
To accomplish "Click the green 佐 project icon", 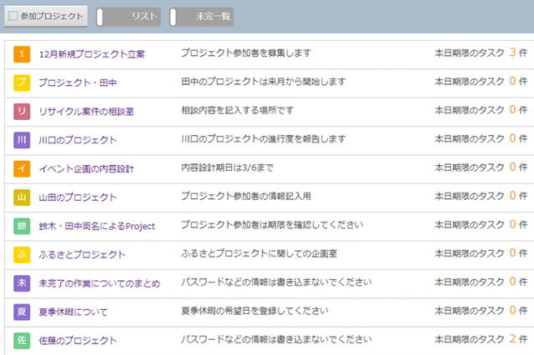I will [x=22, y=340].
